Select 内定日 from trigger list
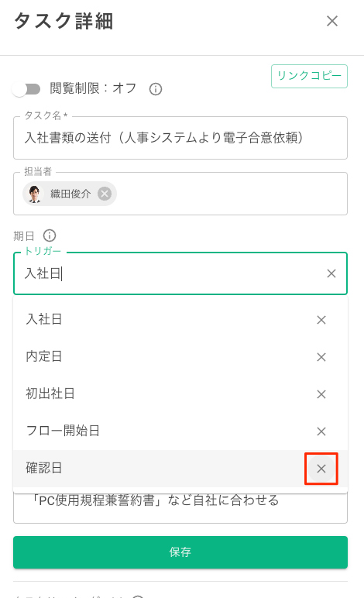Screen dimensions: 364x598 click(x=164, y=356)
